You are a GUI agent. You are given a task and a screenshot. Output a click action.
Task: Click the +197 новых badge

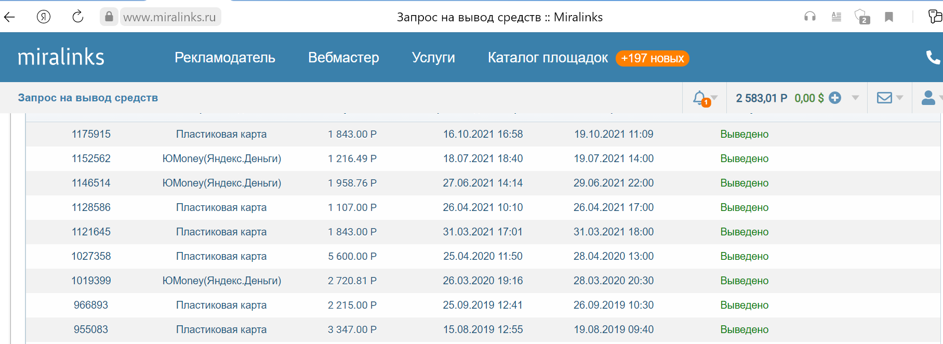click(653, 58)
